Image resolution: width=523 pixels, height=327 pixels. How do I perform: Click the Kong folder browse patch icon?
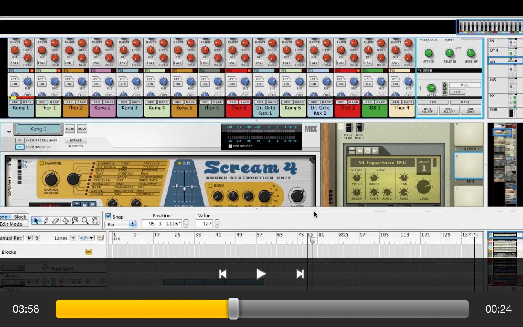pos(360,151)
